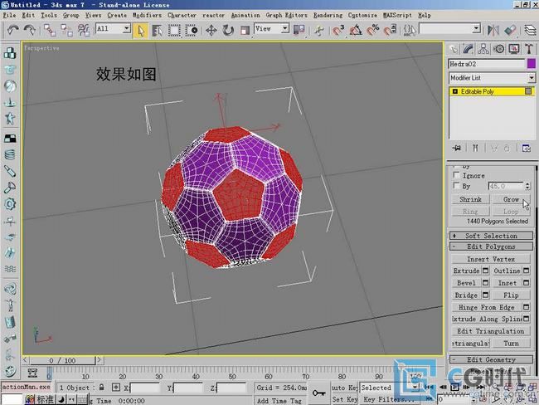
Task: Toggle Window/Crossing selection icon
Action: [192, 30]
